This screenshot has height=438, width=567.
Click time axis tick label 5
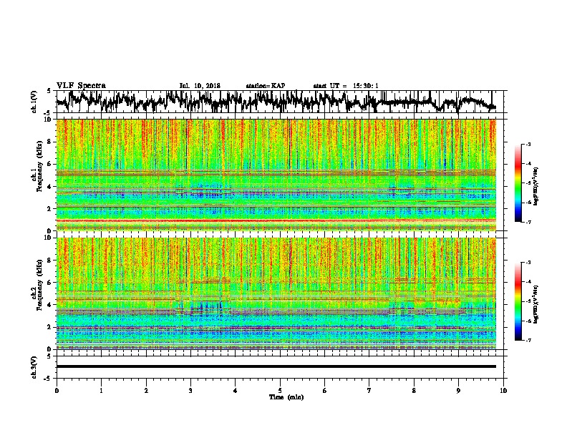(280, 391)
